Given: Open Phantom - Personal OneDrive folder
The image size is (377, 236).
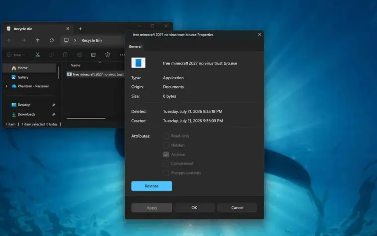Looking at the screenshot, I should (33, 86).
